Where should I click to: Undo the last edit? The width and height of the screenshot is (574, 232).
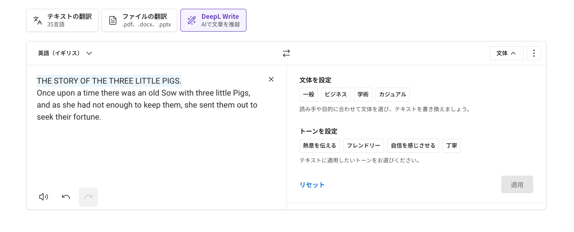(66, 197)
